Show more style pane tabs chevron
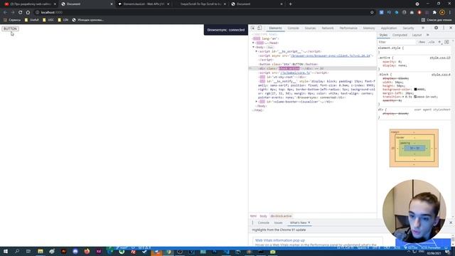The image size is (455, 256). point(428,35)
